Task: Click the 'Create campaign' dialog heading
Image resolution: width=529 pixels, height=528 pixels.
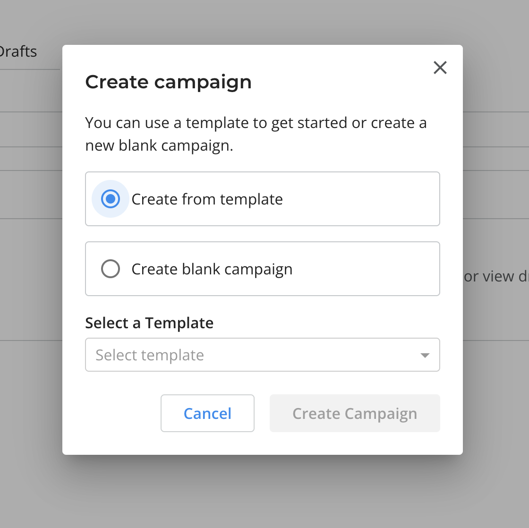Action: coord(168,82)
